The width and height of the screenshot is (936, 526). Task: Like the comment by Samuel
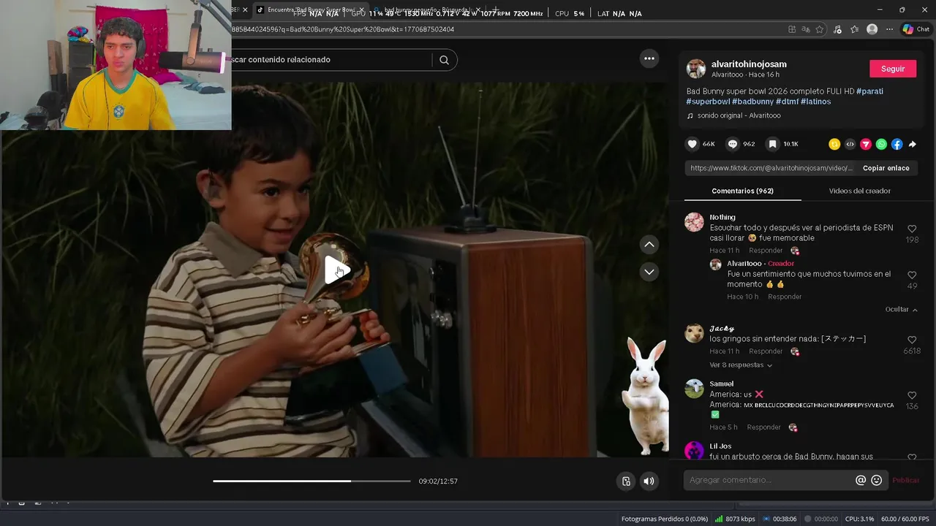(x=912, y=395)
